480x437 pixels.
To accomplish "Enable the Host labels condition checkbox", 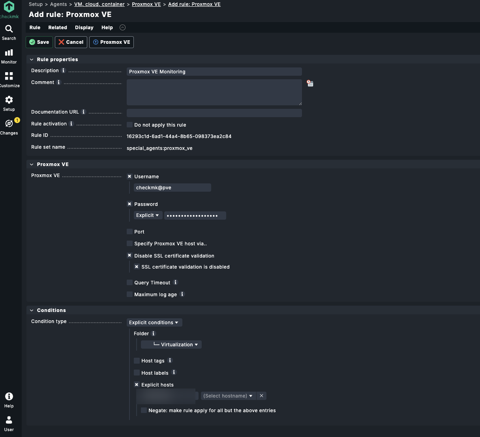I will [x=137, y=373].
